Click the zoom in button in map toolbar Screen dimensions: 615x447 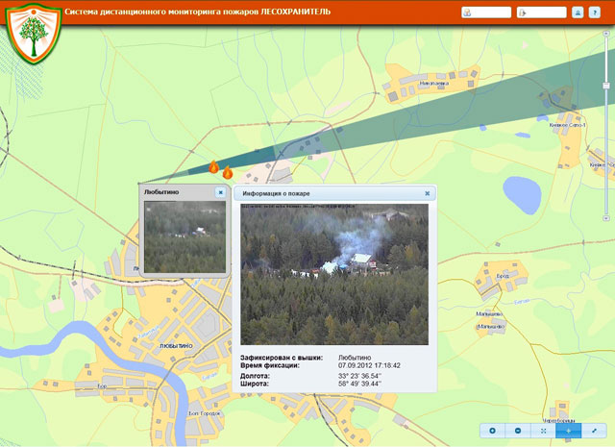pyautogui.click(x=492, y=431)
